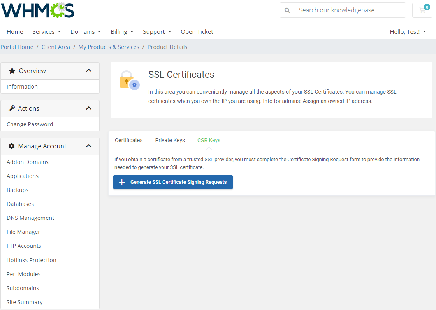
Task: Open the Hello, Test! user menu
Action: (x=408, y=31)
